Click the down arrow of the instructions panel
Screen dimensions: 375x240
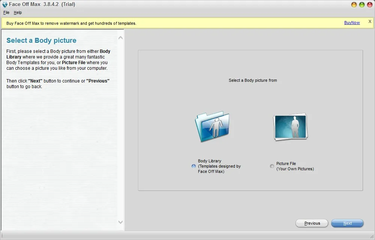(x=120, y=222)
